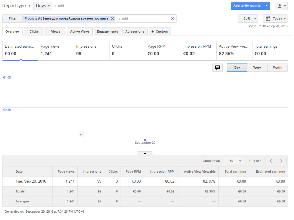Switch to the Overview tab
This screenshot has width=294, height=220.
point(13,31)
